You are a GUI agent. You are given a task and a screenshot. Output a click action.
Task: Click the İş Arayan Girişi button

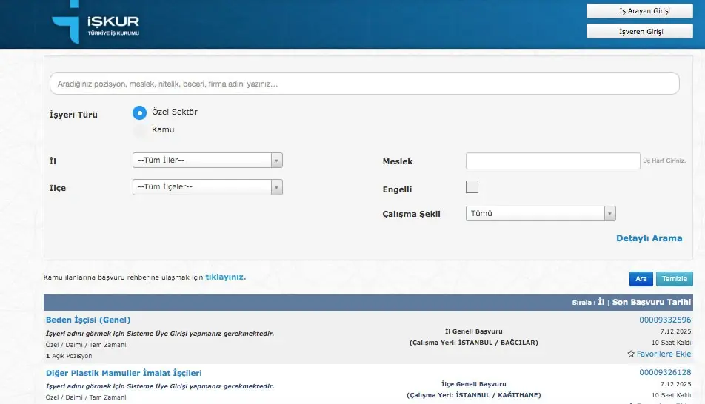(639, 11)
